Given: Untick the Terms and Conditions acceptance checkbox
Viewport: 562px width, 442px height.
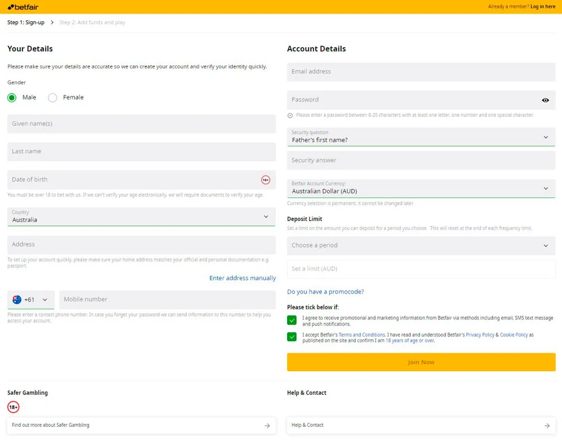Looking at the screenshot, I should [292, 336].
